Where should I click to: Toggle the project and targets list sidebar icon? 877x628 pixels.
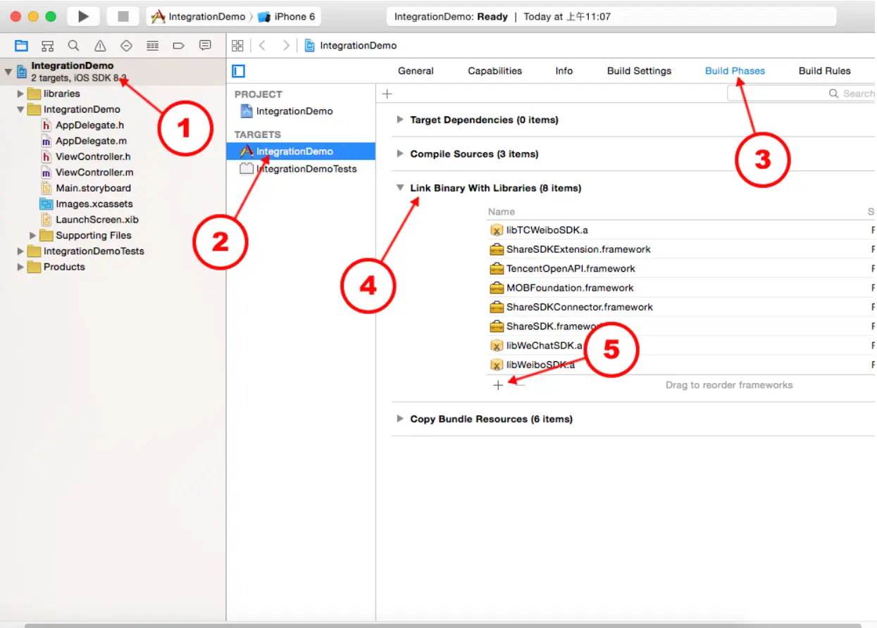[239, 71]
